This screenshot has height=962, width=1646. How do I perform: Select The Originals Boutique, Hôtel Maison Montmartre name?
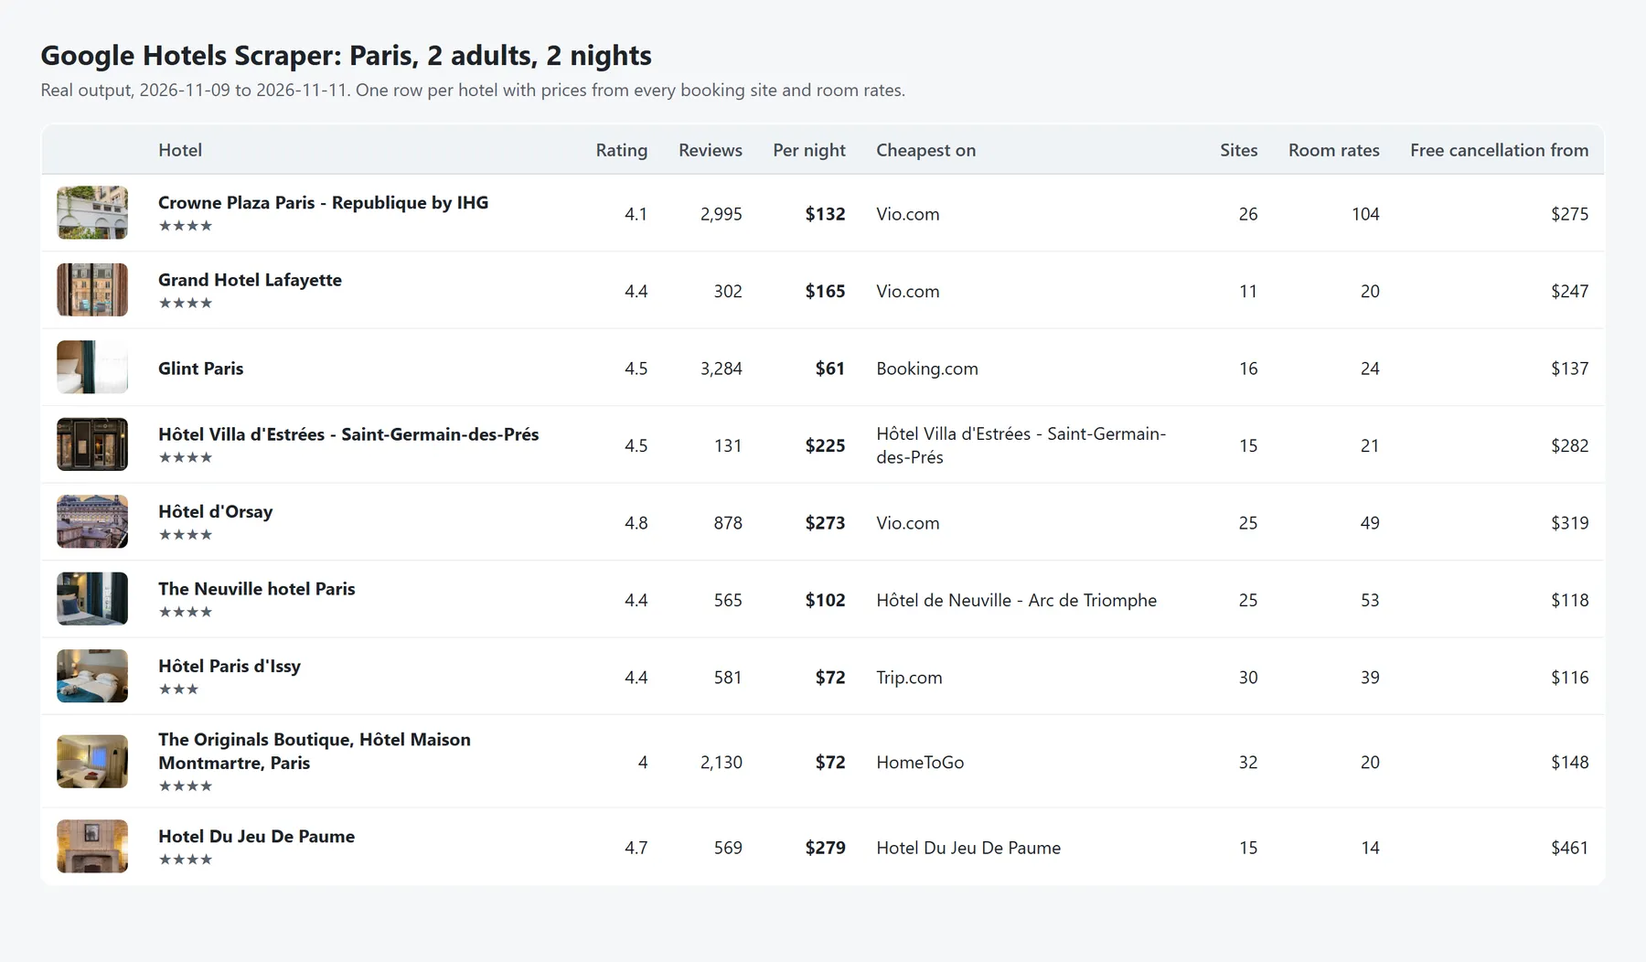(315, 752)
